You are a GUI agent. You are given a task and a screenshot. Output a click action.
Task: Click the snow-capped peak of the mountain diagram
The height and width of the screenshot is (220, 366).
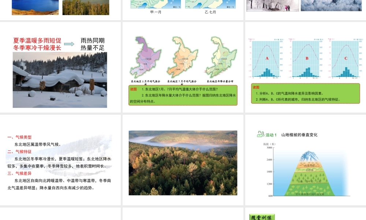(x=309, y=156)
